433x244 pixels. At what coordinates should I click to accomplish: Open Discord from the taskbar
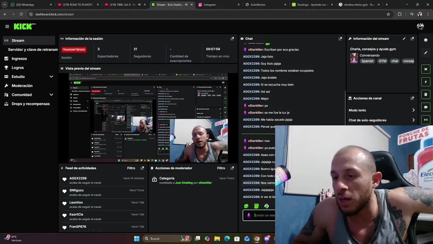pyautogui.click(x=267, y=239)
